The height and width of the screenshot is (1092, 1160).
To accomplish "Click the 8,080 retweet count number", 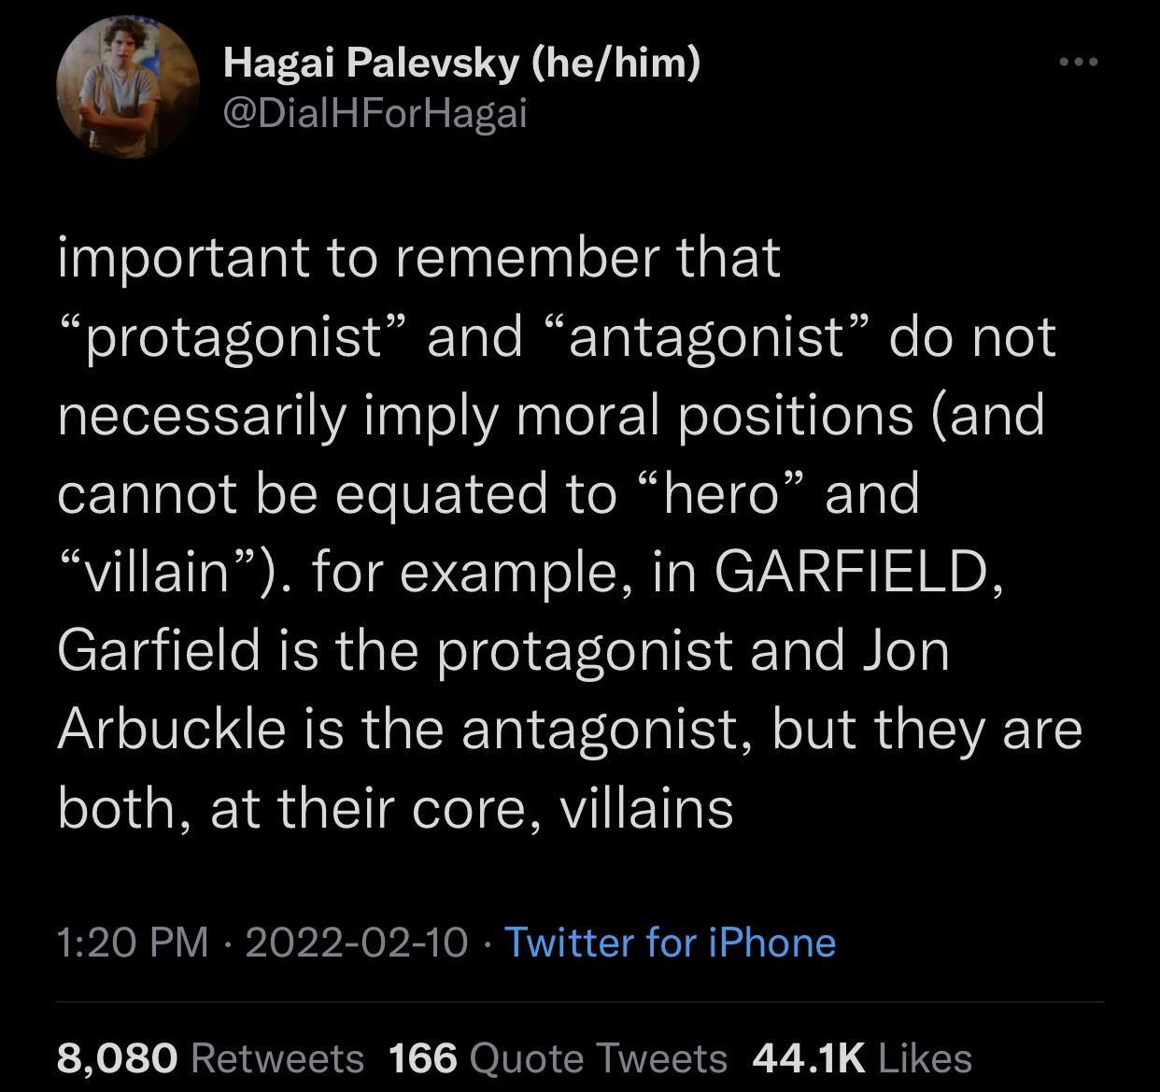I will click(x=117, y=1058).
